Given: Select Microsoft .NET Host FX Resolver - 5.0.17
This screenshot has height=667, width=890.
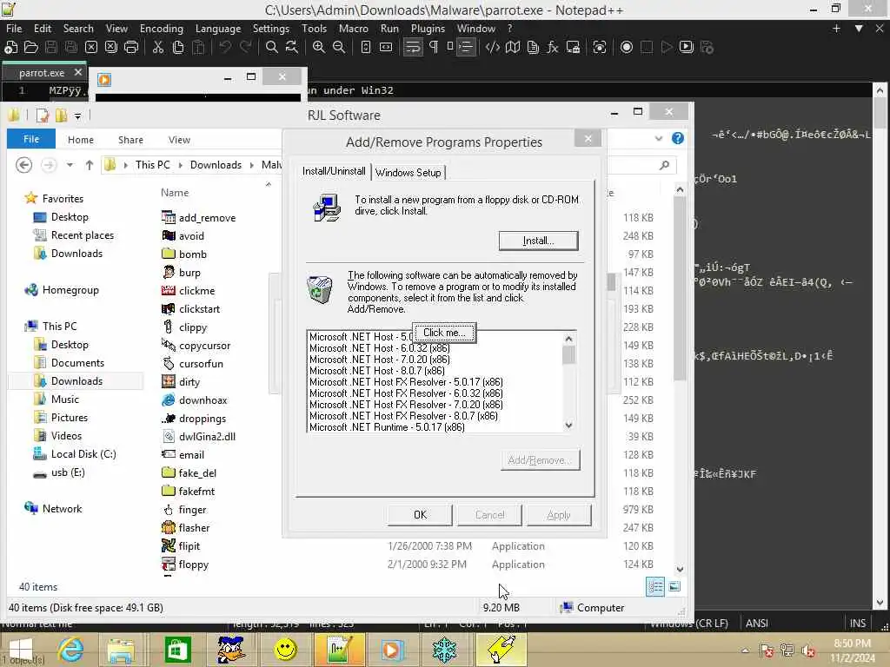Looking at the screenshot, I should (x=406, y=382).
